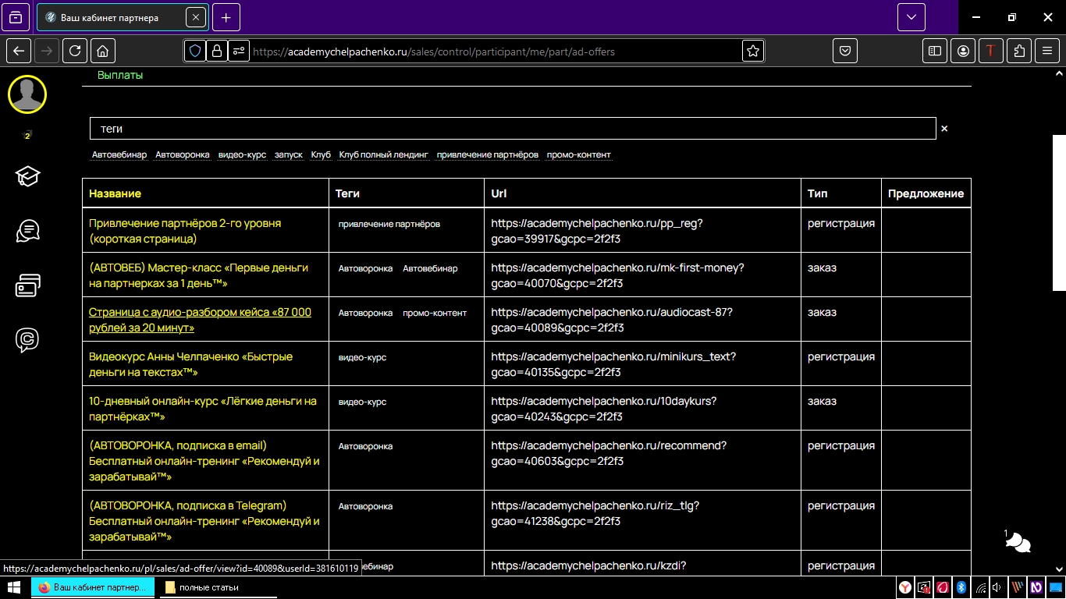
Task: Click the «промо-контент» tag in audiocast row
Action: tap(435, 313)
